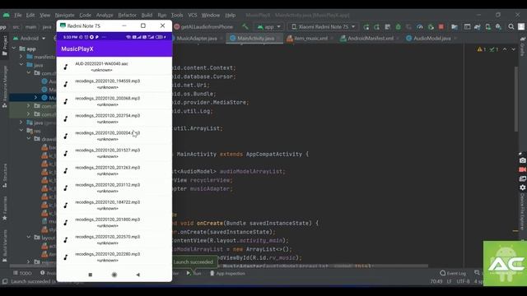Screen dimensions: 527x296
Task: Collapse the layout folder
Action: [x=29, y=238]
